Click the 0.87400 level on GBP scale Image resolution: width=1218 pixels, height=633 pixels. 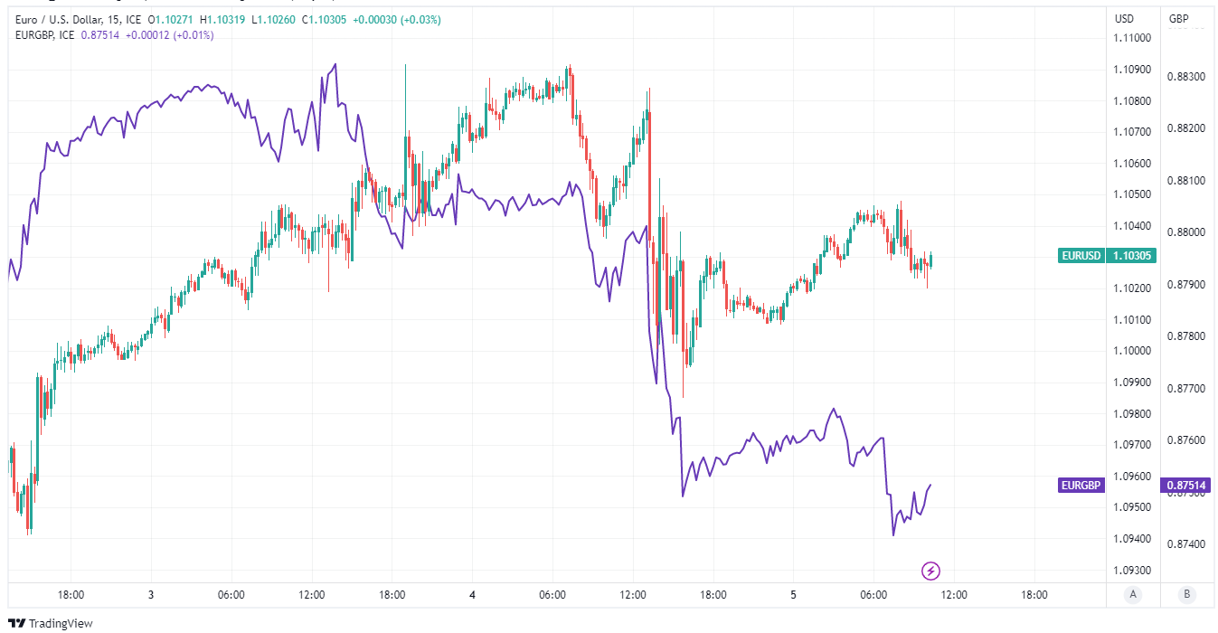[x=1185, y=543]
